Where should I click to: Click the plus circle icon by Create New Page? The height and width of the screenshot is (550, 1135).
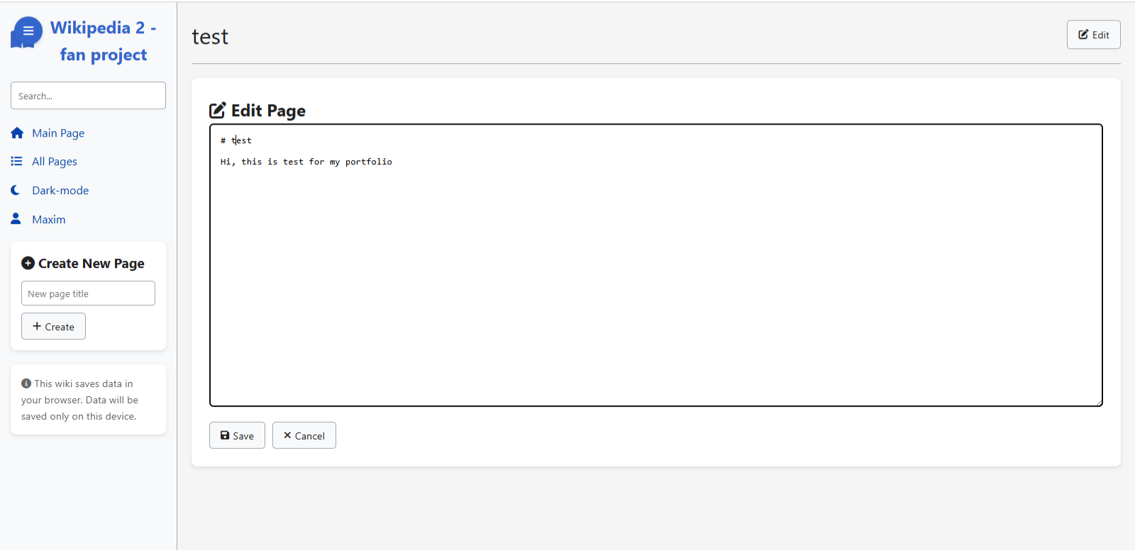click(x=28, y=263)
